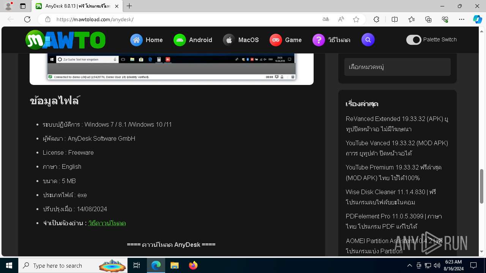Select the AnyDesk 8.0.13 browser tab
Image resolution: width=486 pixels, height=273 pixels.
pos(77,6)
